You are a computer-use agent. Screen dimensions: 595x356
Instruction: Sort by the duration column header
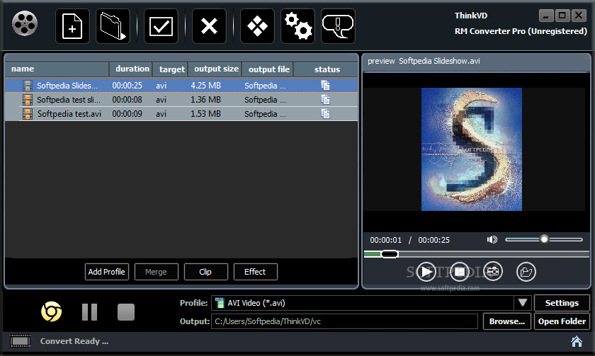pyautogui.click(x=130, y=69)
